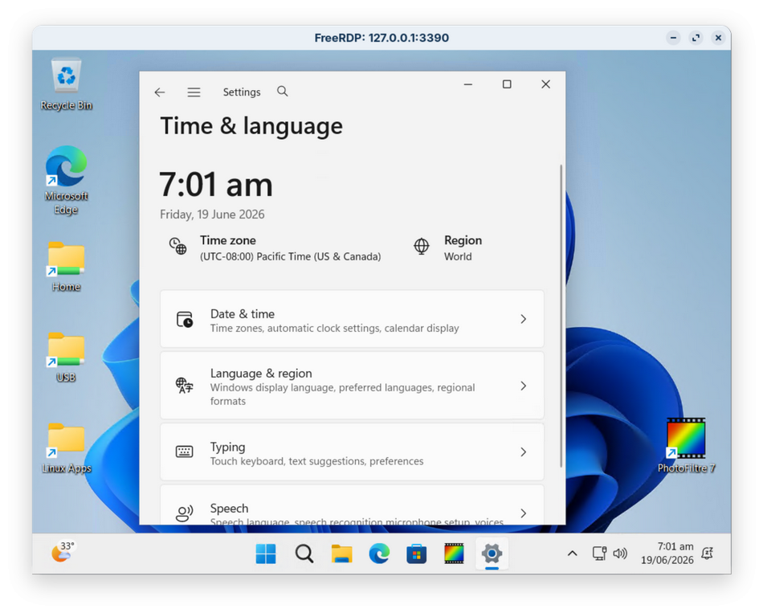
Task: Open File Explorer from the taskbar
Action: [341, 554]
